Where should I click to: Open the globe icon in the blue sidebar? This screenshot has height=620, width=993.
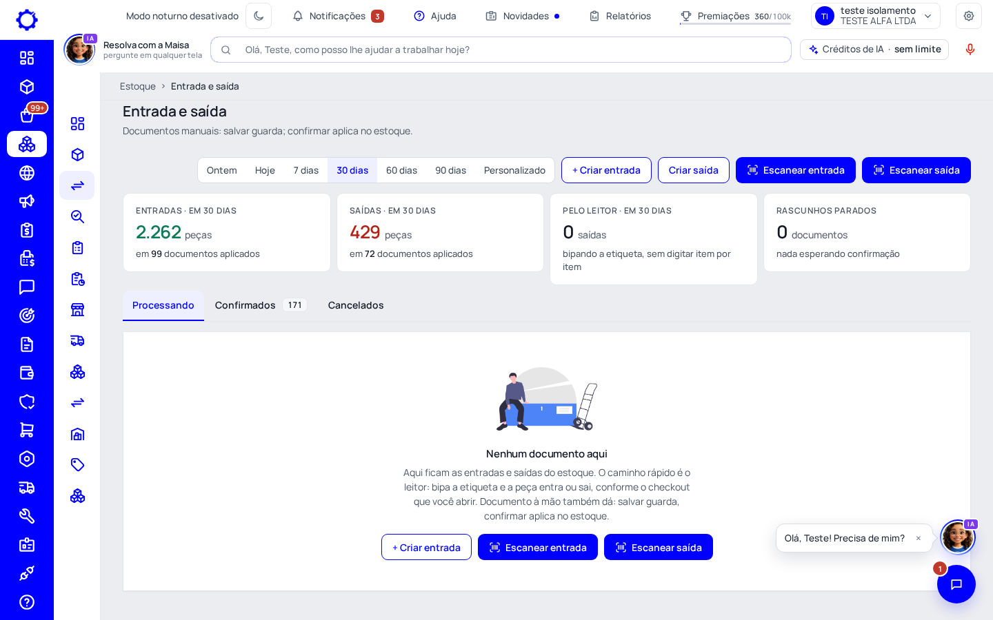[x=27, y=173]
